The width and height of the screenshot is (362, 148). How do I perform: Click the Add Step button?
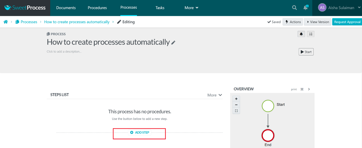(140, 133)
